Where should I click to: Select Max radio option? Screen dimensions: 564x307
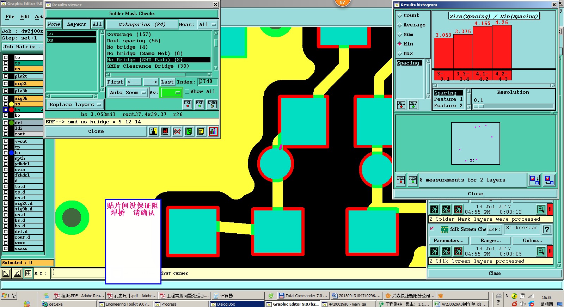point(400,54)
